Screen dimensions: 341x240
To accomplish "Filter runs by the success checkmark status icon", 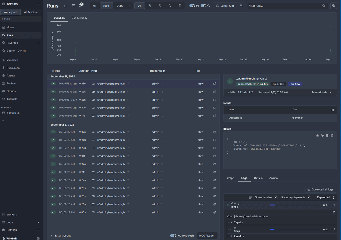I will point(160,6).
